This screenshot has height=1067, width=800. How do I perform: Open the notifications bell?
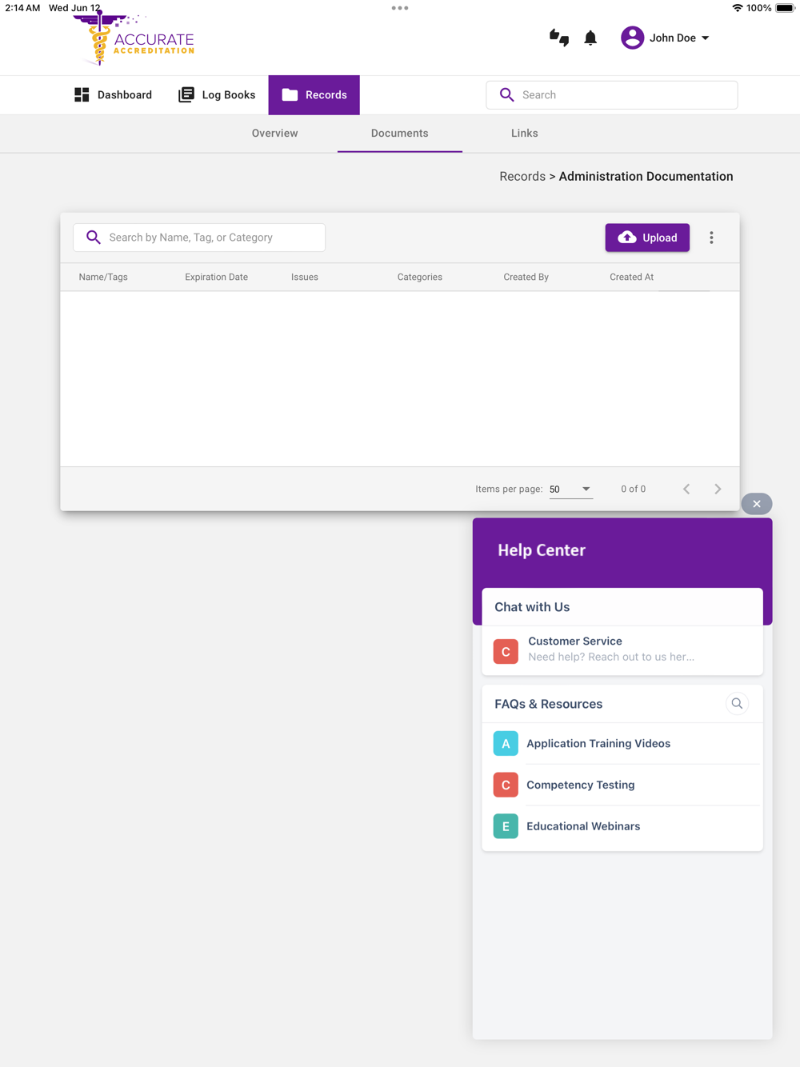point(590,38)
